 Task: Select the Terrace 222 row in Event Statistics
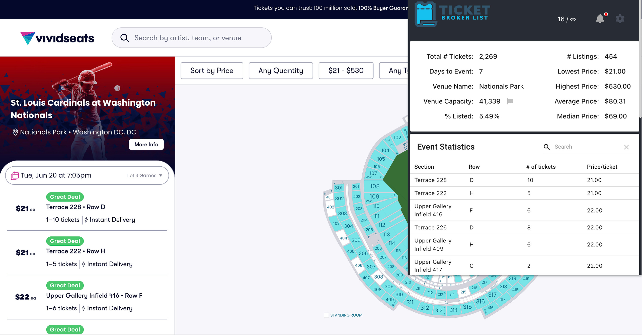(x=524, y=193)
